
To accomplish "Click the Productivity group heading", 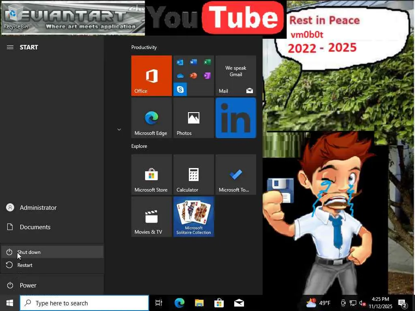I will click(144, 47).
